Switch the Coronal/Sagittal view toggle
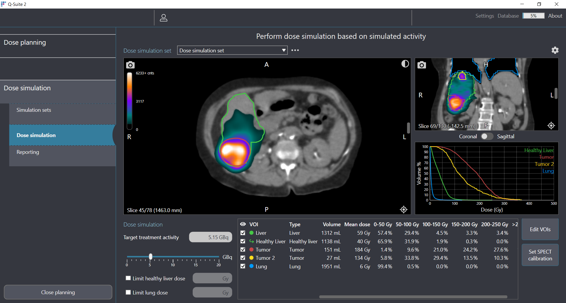 tap(487, 136)
